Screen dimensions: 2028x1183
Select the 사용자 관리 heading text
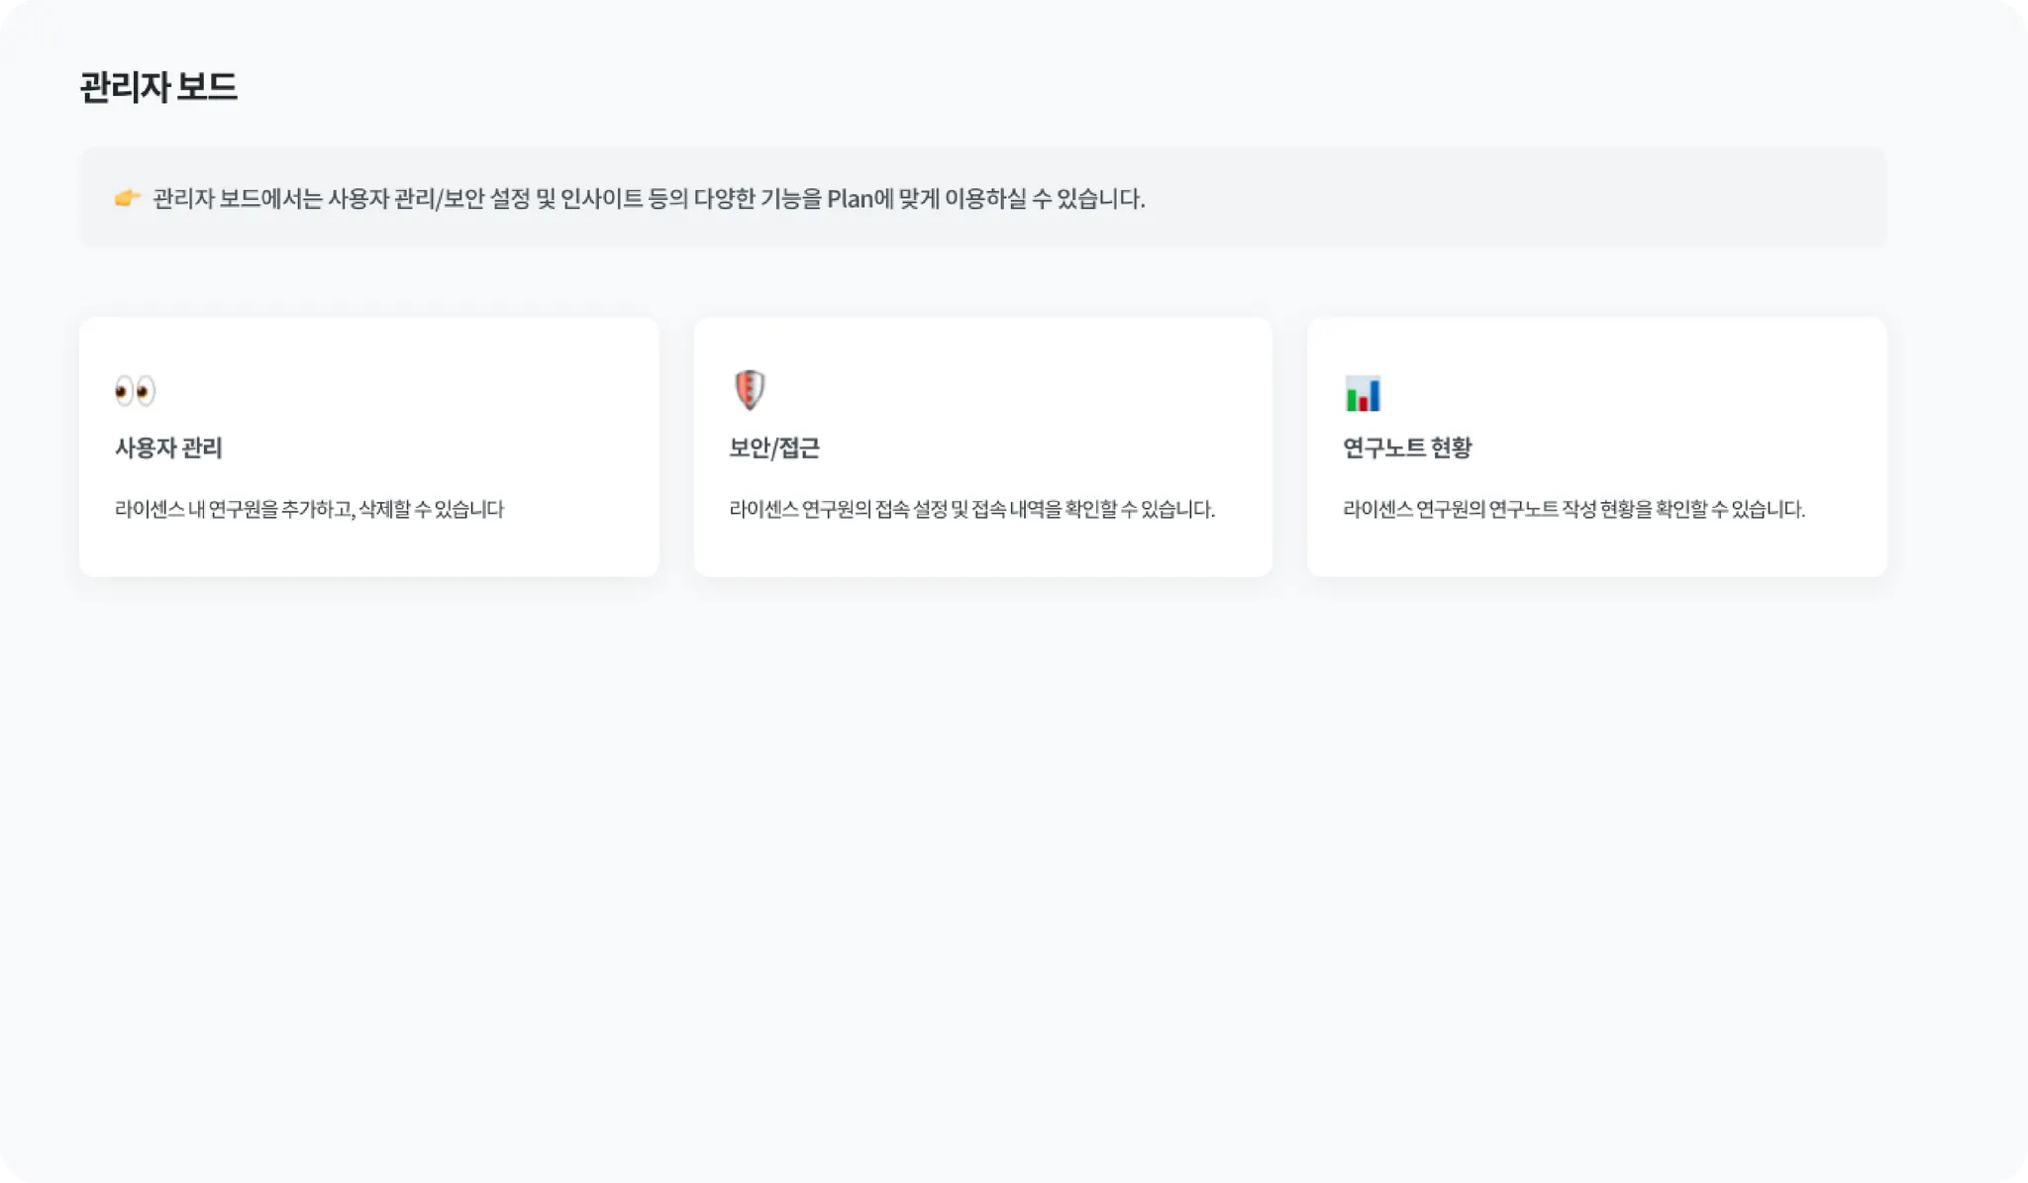168,448
